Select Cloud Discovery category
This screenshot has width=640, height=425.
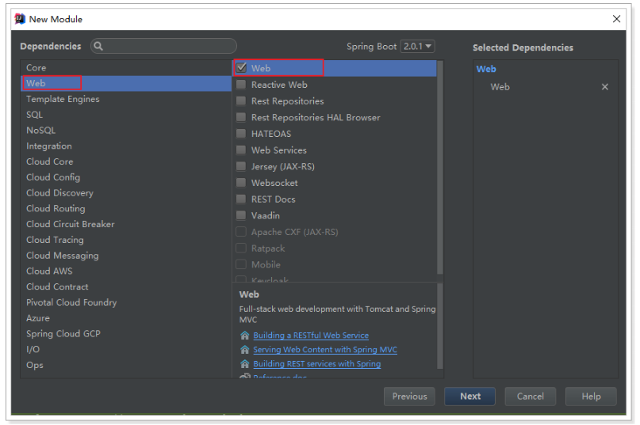pos(126,193)
